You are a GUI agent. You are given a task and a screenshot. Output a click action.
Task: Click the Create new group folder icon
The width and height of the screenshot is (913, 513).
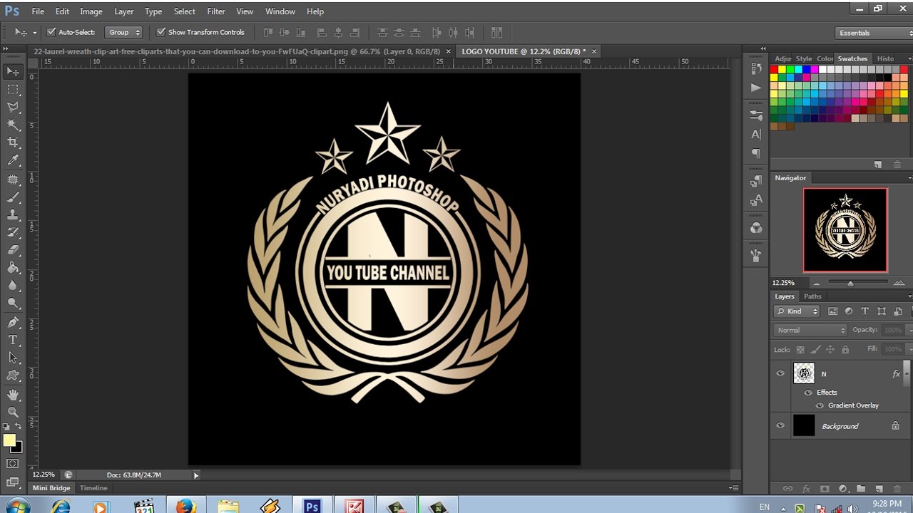tap(861, 489)
